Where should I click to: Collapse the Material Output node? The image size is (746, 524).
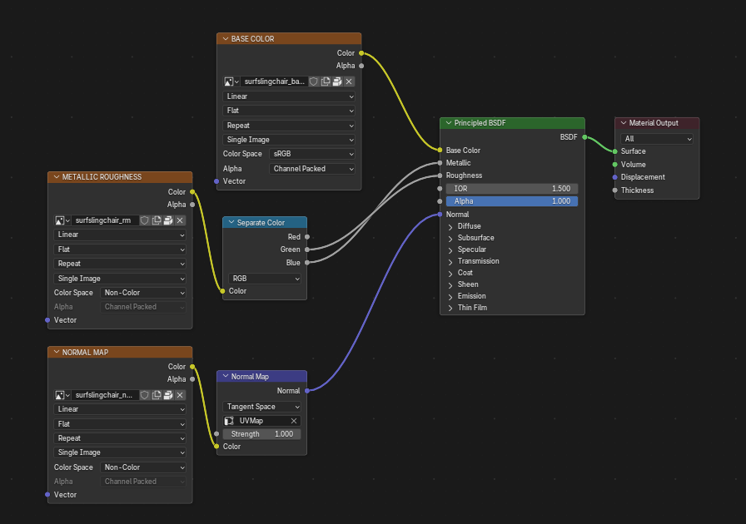[x=624, y=123]
